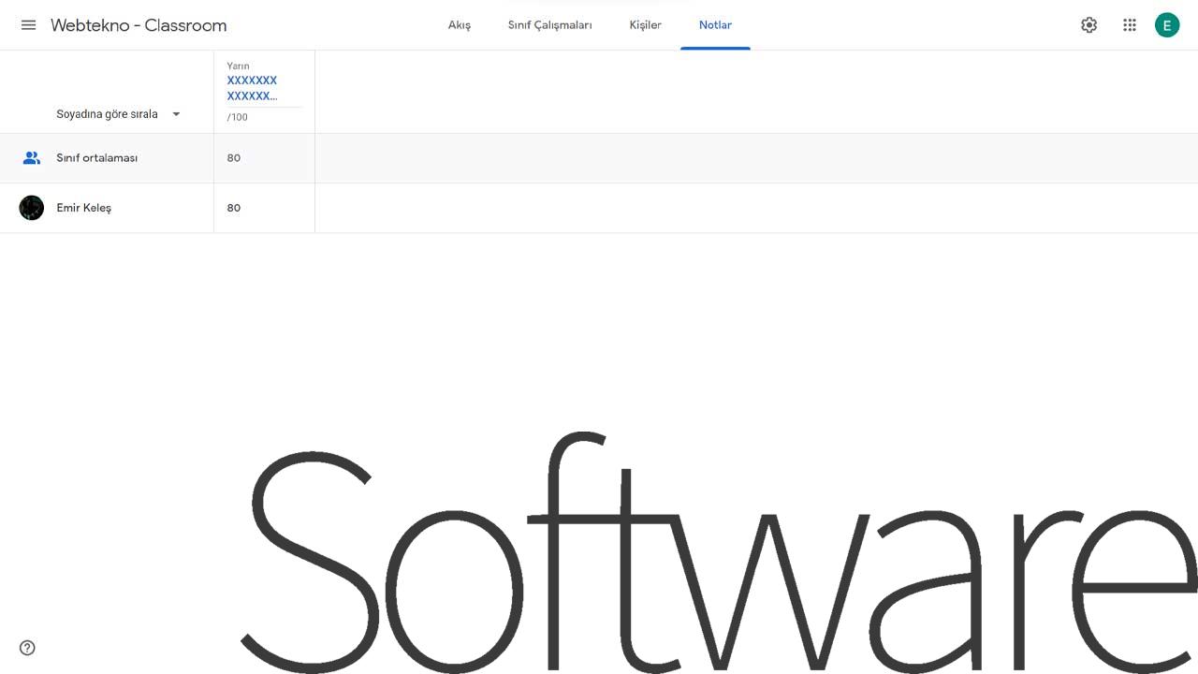Open Webtekno - Classroom class title
The width and height of the screenshot is (1198, 674).
139,25
